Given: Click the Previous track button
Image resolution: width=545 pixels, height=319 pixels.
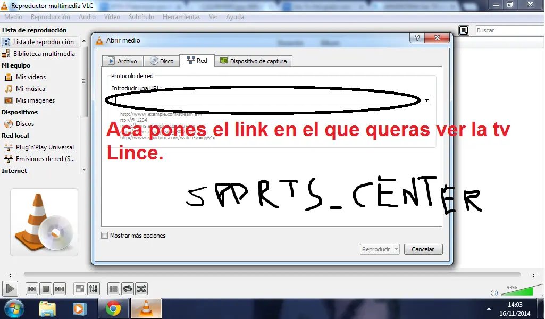Looking at the screenshot, I should click(x=31, y=288).
